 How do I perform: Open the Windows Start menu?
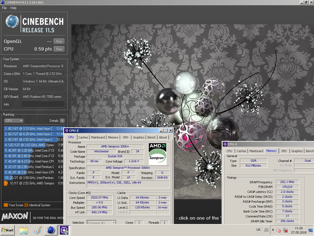pos(8,230)
